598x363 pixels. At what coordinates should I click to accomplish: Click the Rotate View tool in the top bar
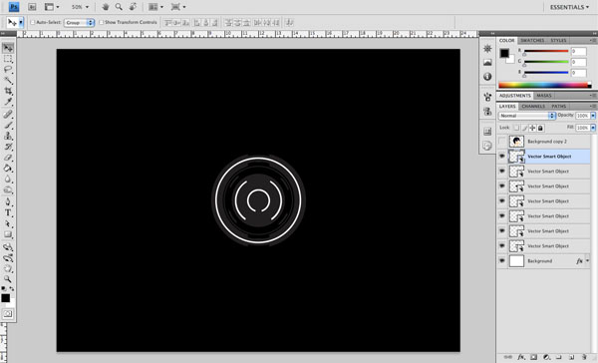133,7
